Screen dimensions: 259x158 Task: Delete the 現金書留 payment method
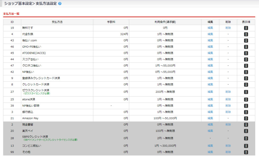228,124
